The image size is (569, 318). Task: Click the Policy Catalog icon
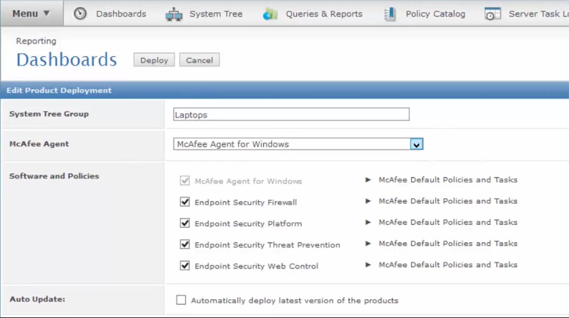coord(390,14)
